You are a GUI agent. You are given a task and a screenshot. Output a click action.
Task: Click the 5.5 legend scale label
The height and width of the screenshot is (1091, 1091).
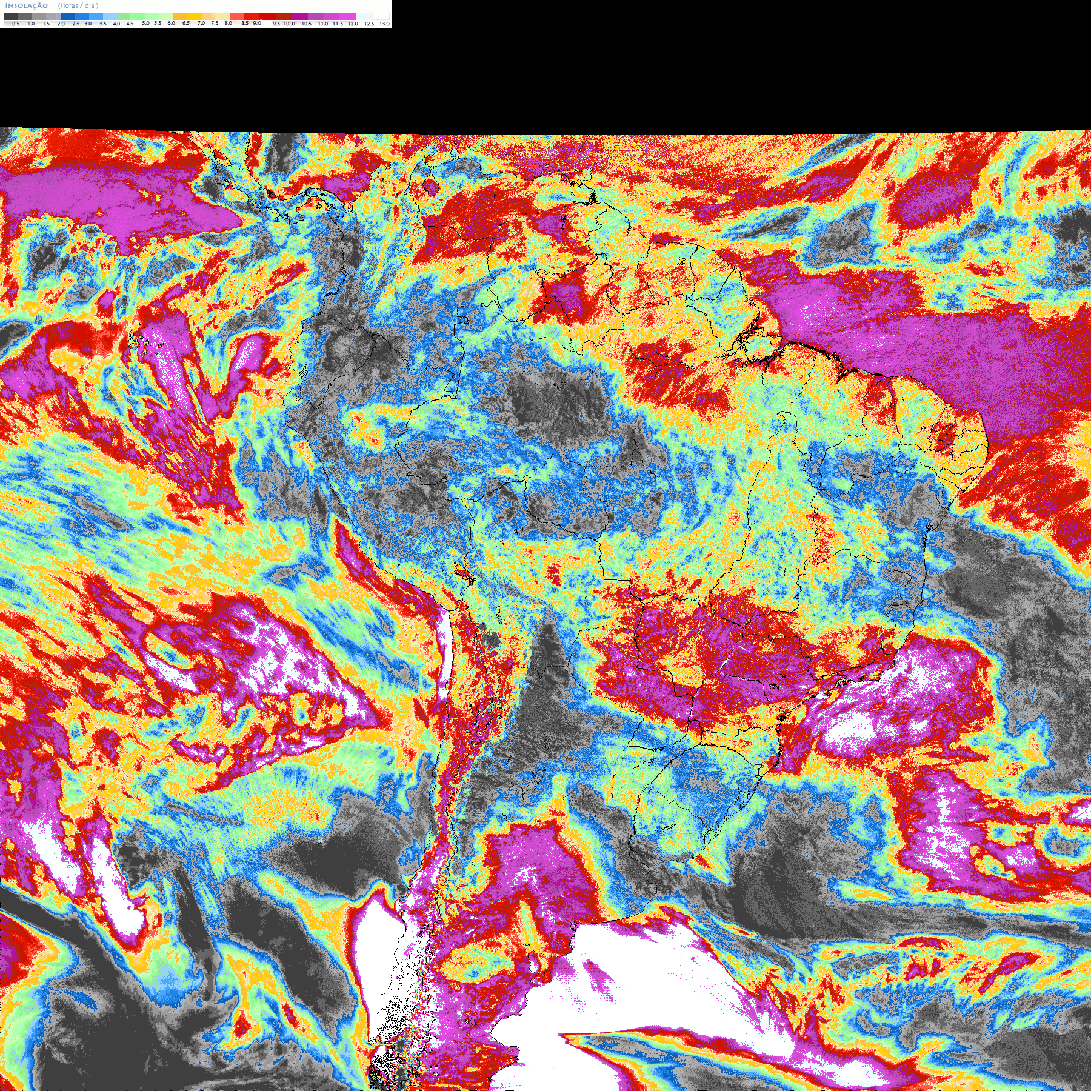coord(158,23)
